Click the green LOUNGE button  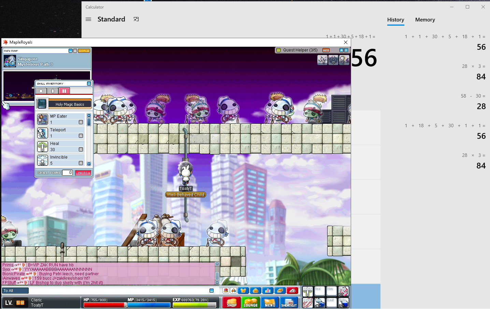click(250, 303)
